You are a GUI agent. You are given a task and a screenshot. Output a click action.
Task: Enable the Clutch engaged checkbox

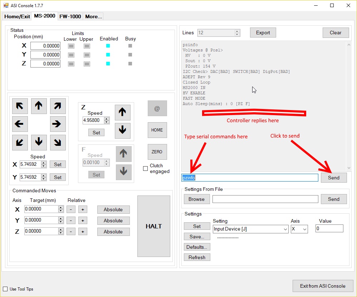pyautogui.click(x=146, y=168)
